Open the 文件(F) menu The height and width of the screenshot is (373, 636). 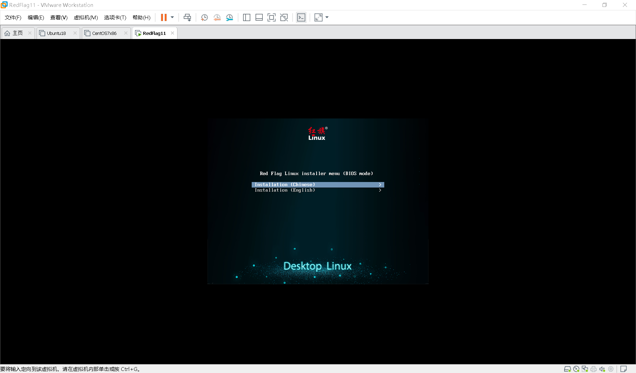[13, 18]
